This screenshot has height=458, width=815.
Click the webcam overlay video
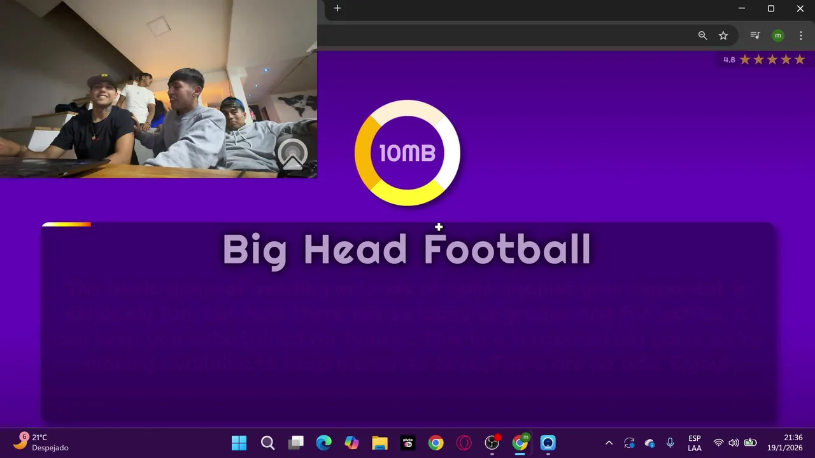(x=159, y=89)
